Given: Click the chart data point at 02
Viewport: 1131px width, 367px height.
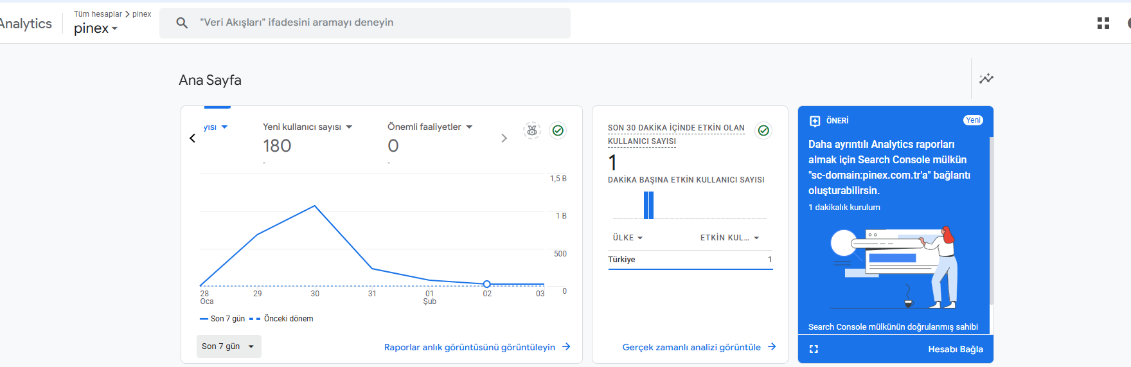Looking at the screenshot, I should (x=487, y=284).
